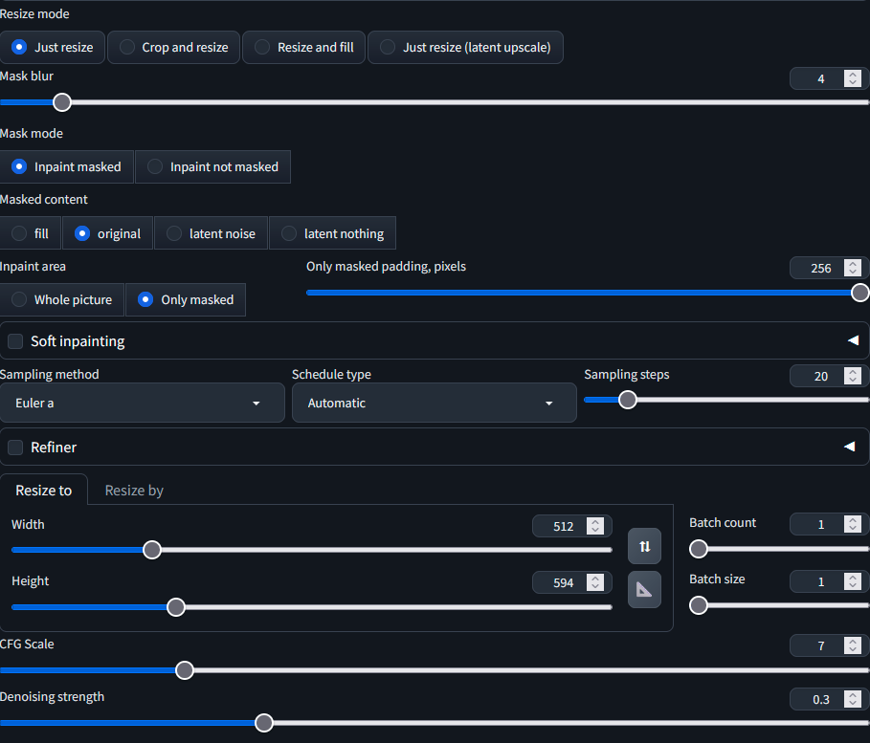This screenshot has height=743, width=870.
Task: Click the Only masked padding stepper arrows
Action: click(853, 269)
